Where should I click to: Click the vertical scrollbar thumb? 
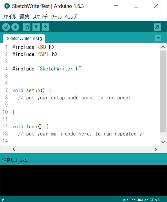(x=163, y=92)
